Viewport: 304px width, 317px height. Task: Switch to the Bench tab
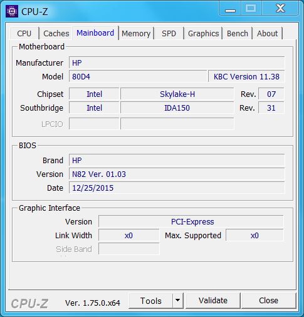click(238, 33)
